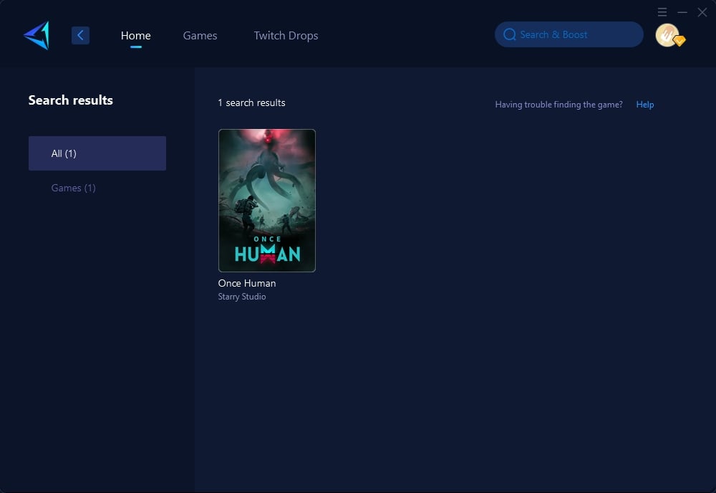Minimize the window
This screenshot has width=716, height=493.
[682, 12]
